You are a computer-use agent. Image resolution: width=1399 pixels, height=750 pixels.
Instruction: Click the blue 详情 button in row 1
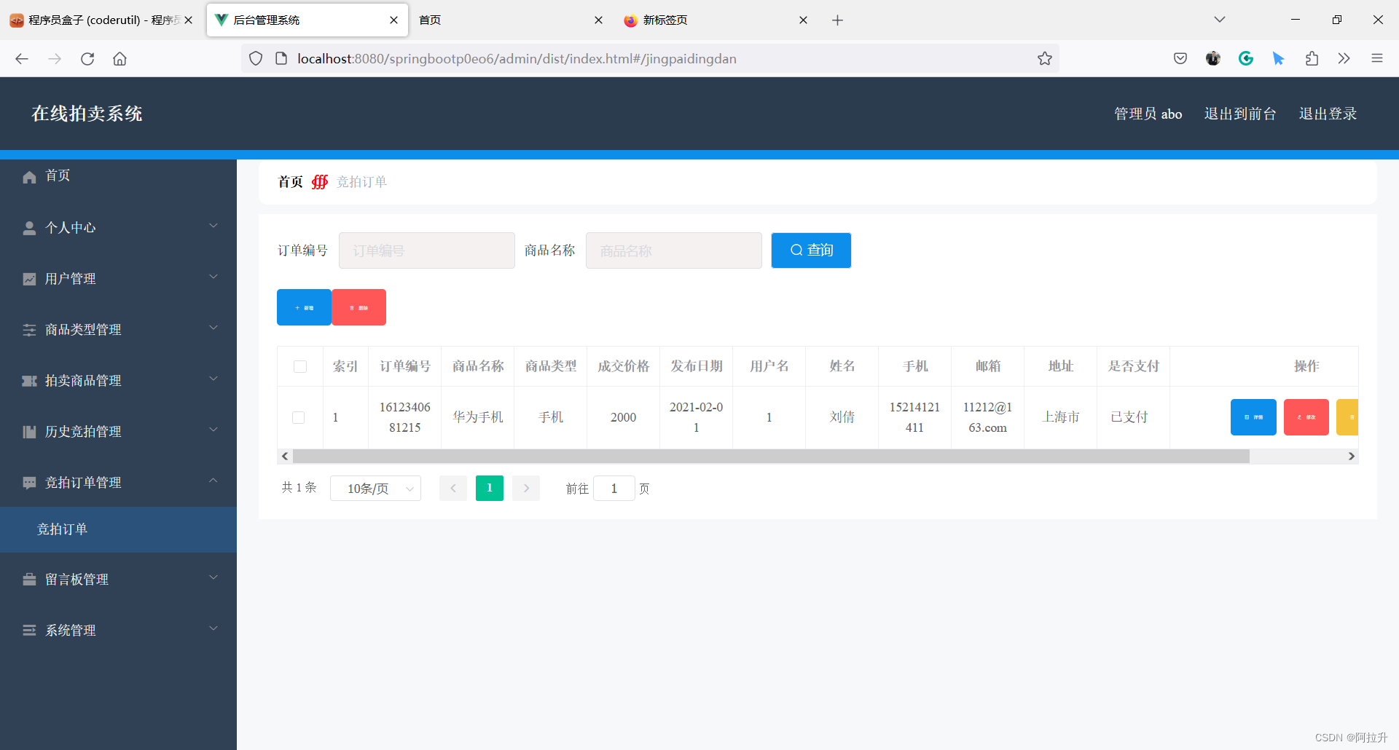coord(1253,417)
